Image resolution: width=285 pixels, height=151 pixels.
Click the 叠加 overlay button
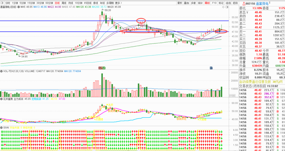point(187,3)
